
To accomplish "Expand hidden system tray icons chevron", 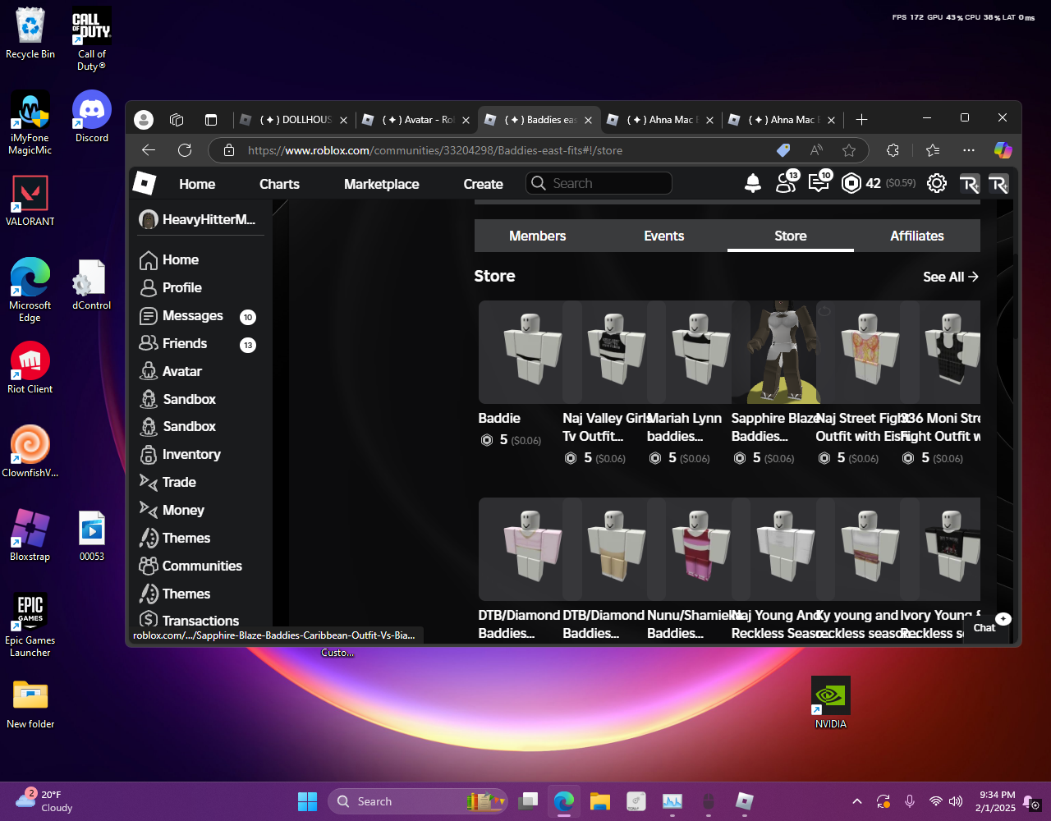I will point(857,801).
